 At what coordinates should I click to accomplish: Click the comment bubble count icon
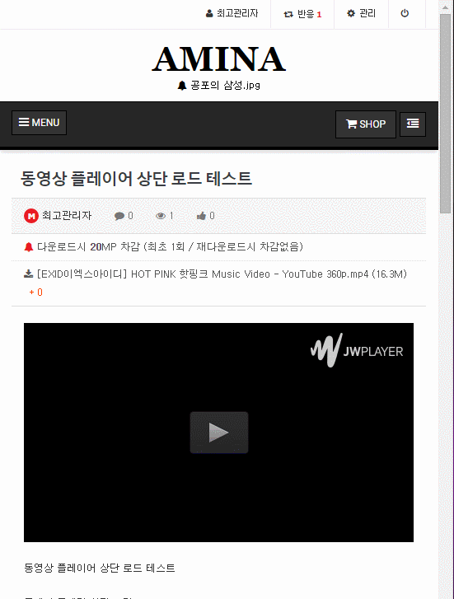pyautogui.click(x=119, y=216)
